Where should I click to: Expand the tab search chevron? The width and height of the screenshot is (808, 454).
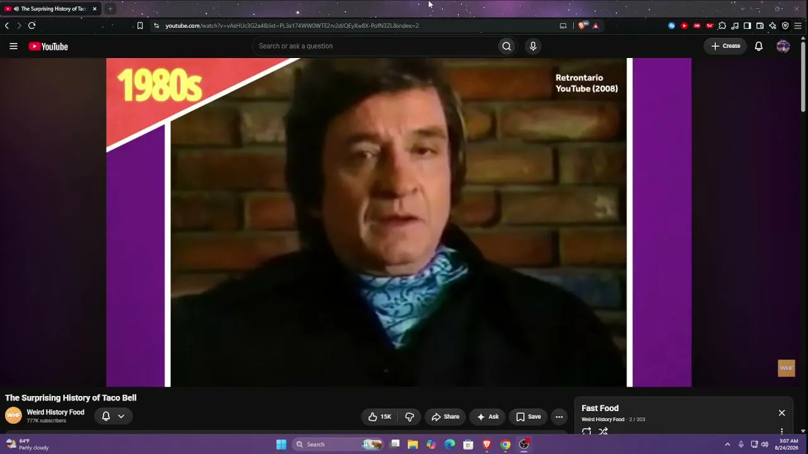click(742, 9)
